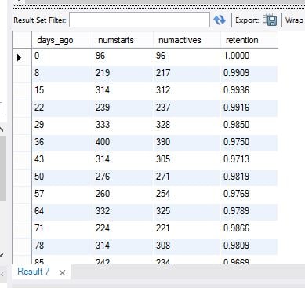Click retention value 0.9866

coord(249,228)
